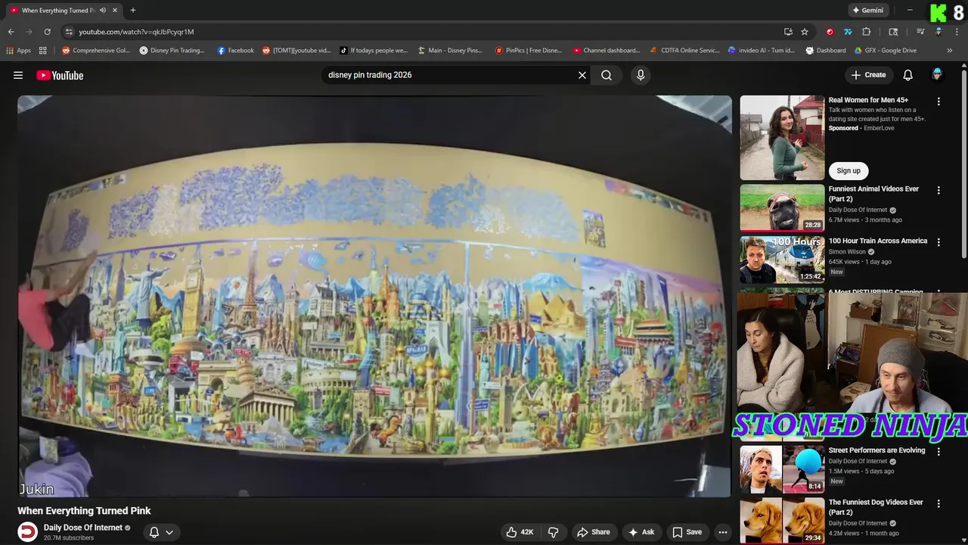Focus the address bar URL
Screen dimensions: 968x545
136,32
